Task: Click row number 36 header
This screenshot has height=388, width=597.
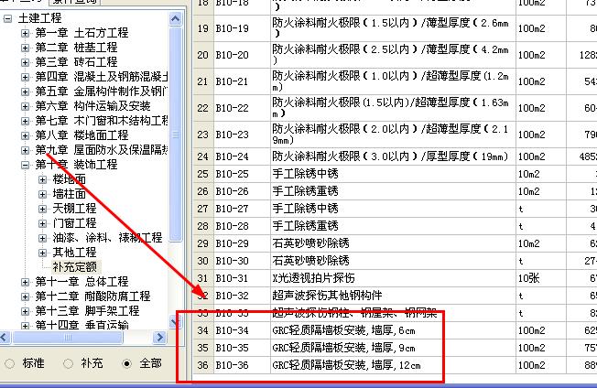Action: click(x=203, y=365)
